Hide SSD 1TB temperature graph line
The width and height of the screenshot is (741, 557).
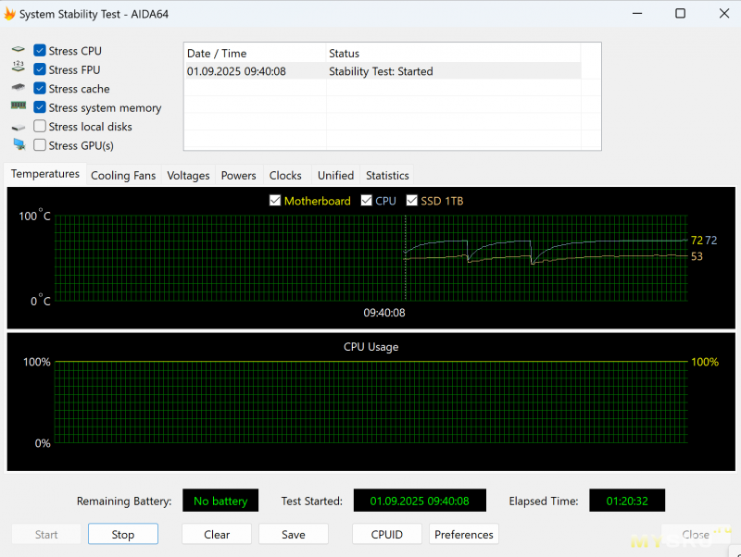(411, 201)
